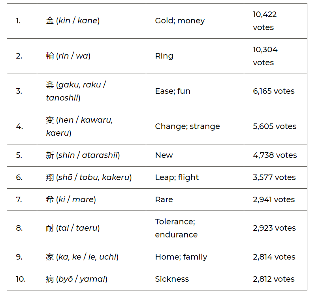Click the 4,738 votes cell

275,155
